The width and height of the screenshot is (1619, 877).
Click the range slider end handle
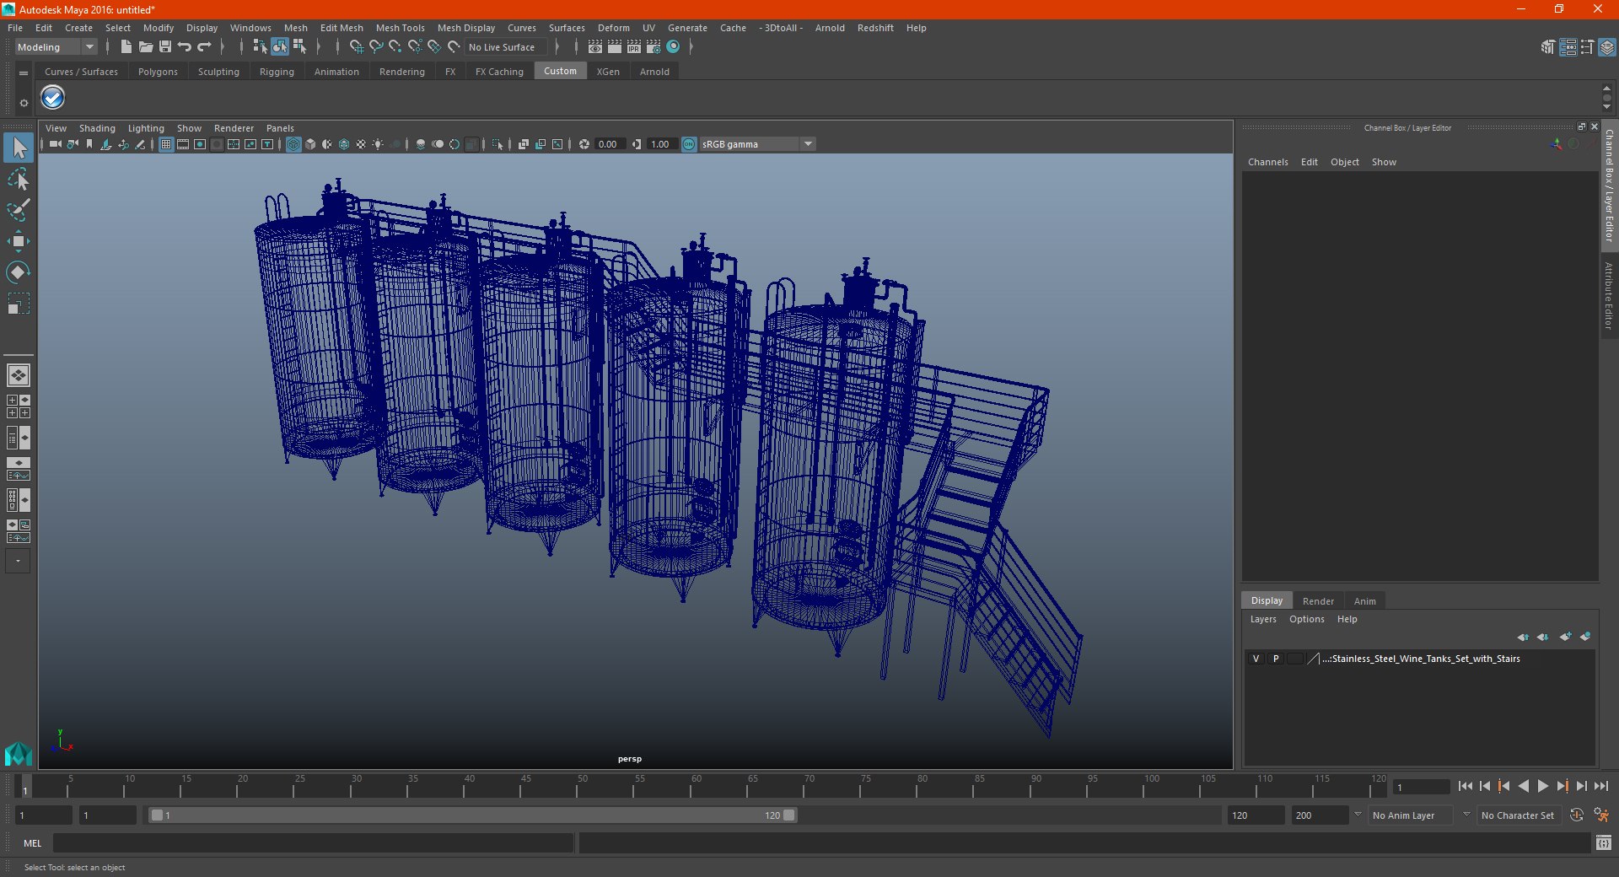pyautogui.click(x=789, y=815)
